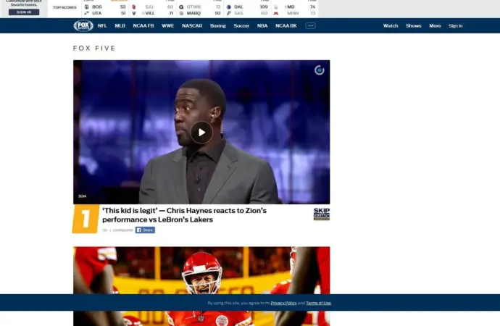Select NCAA BK in navigation
Viewport: 500px width, 326px height.
click(286, 26)
